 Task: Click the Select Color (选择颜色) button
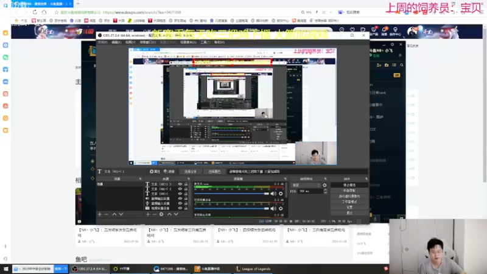(x=214, y=172)
